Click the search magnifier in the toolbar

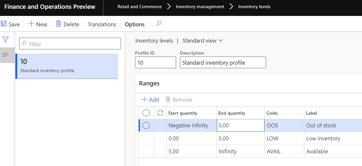158,24
